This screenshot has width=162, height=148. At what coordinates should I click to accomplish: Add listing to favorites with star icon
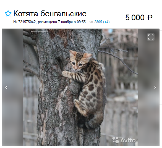coord(8,13)
